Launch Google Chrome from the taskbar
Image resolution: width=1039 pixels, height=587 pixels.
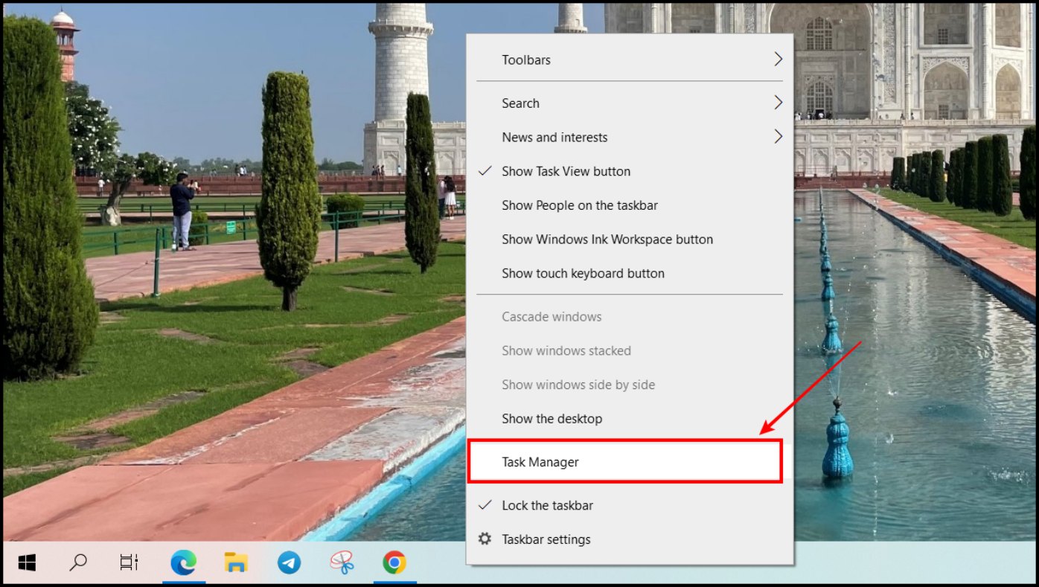tap(394, 562)
